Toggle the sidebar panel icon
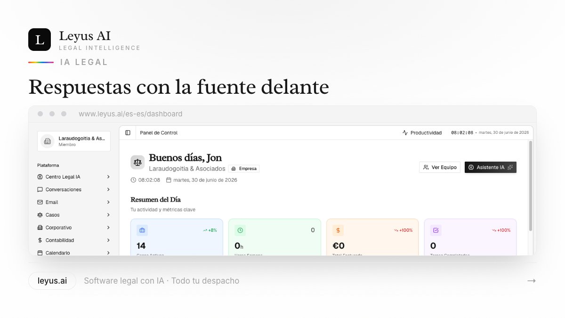The image size is (565, 318). [x=128, y=133]
